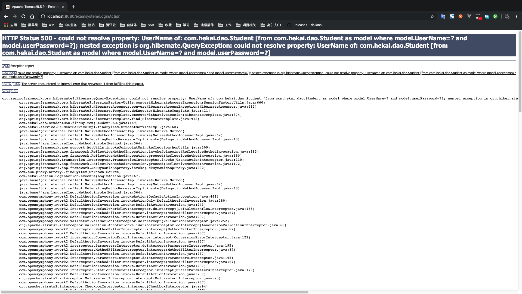The height and width of the screenshot is (294, 522).
Task: Click the browser forward arrow
Action: point(15,16)
